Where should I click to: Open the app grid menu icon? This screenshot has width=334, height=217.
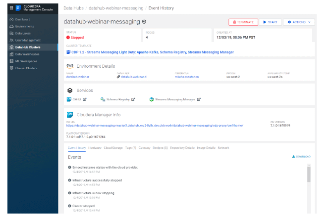click(x=11, y=9)
